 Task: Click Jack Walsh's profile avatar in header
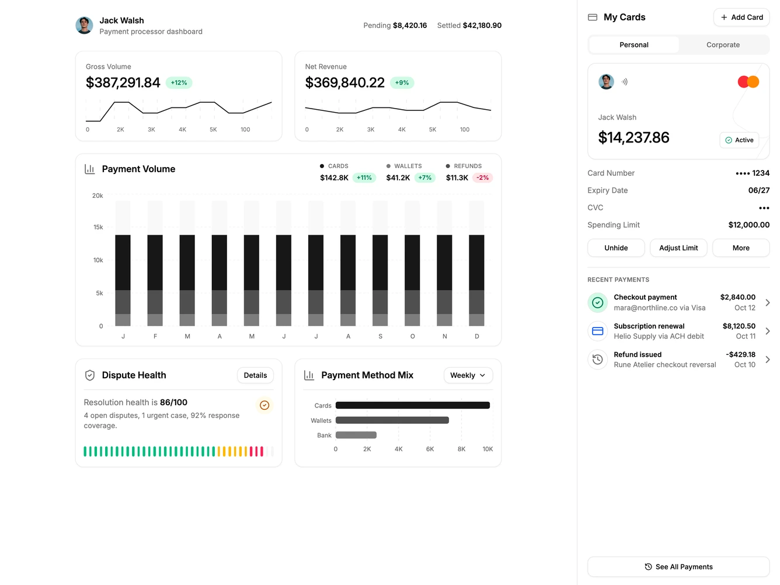point(85,25)
